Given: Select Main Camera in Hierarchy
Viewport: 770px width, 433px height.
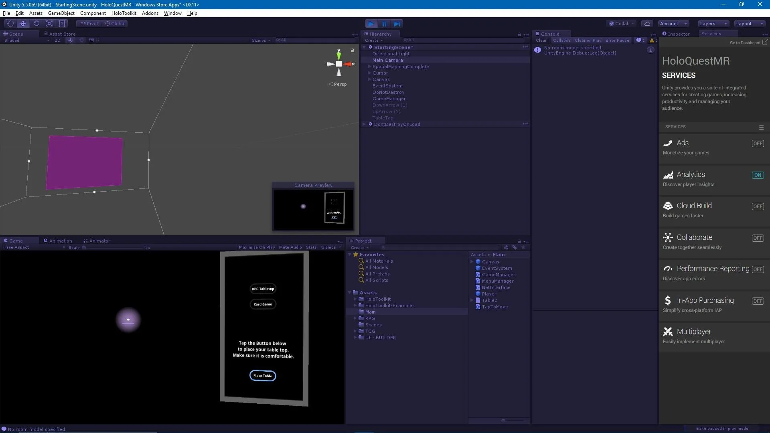Looking at the screenshot, I should click(445, 60).
